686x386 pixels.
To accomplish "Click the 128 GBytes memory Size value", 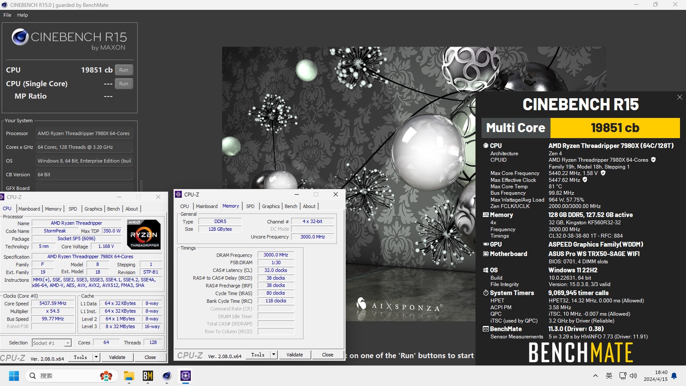I will [220, 229].
